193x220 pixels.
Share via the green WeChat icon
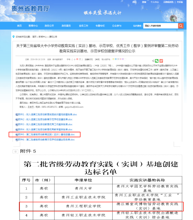point(157,61)
